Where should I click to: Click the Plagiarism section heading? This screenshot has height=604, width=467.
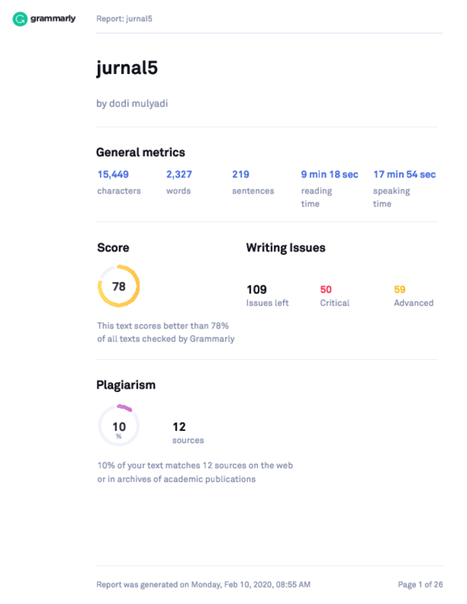(126, 385)
